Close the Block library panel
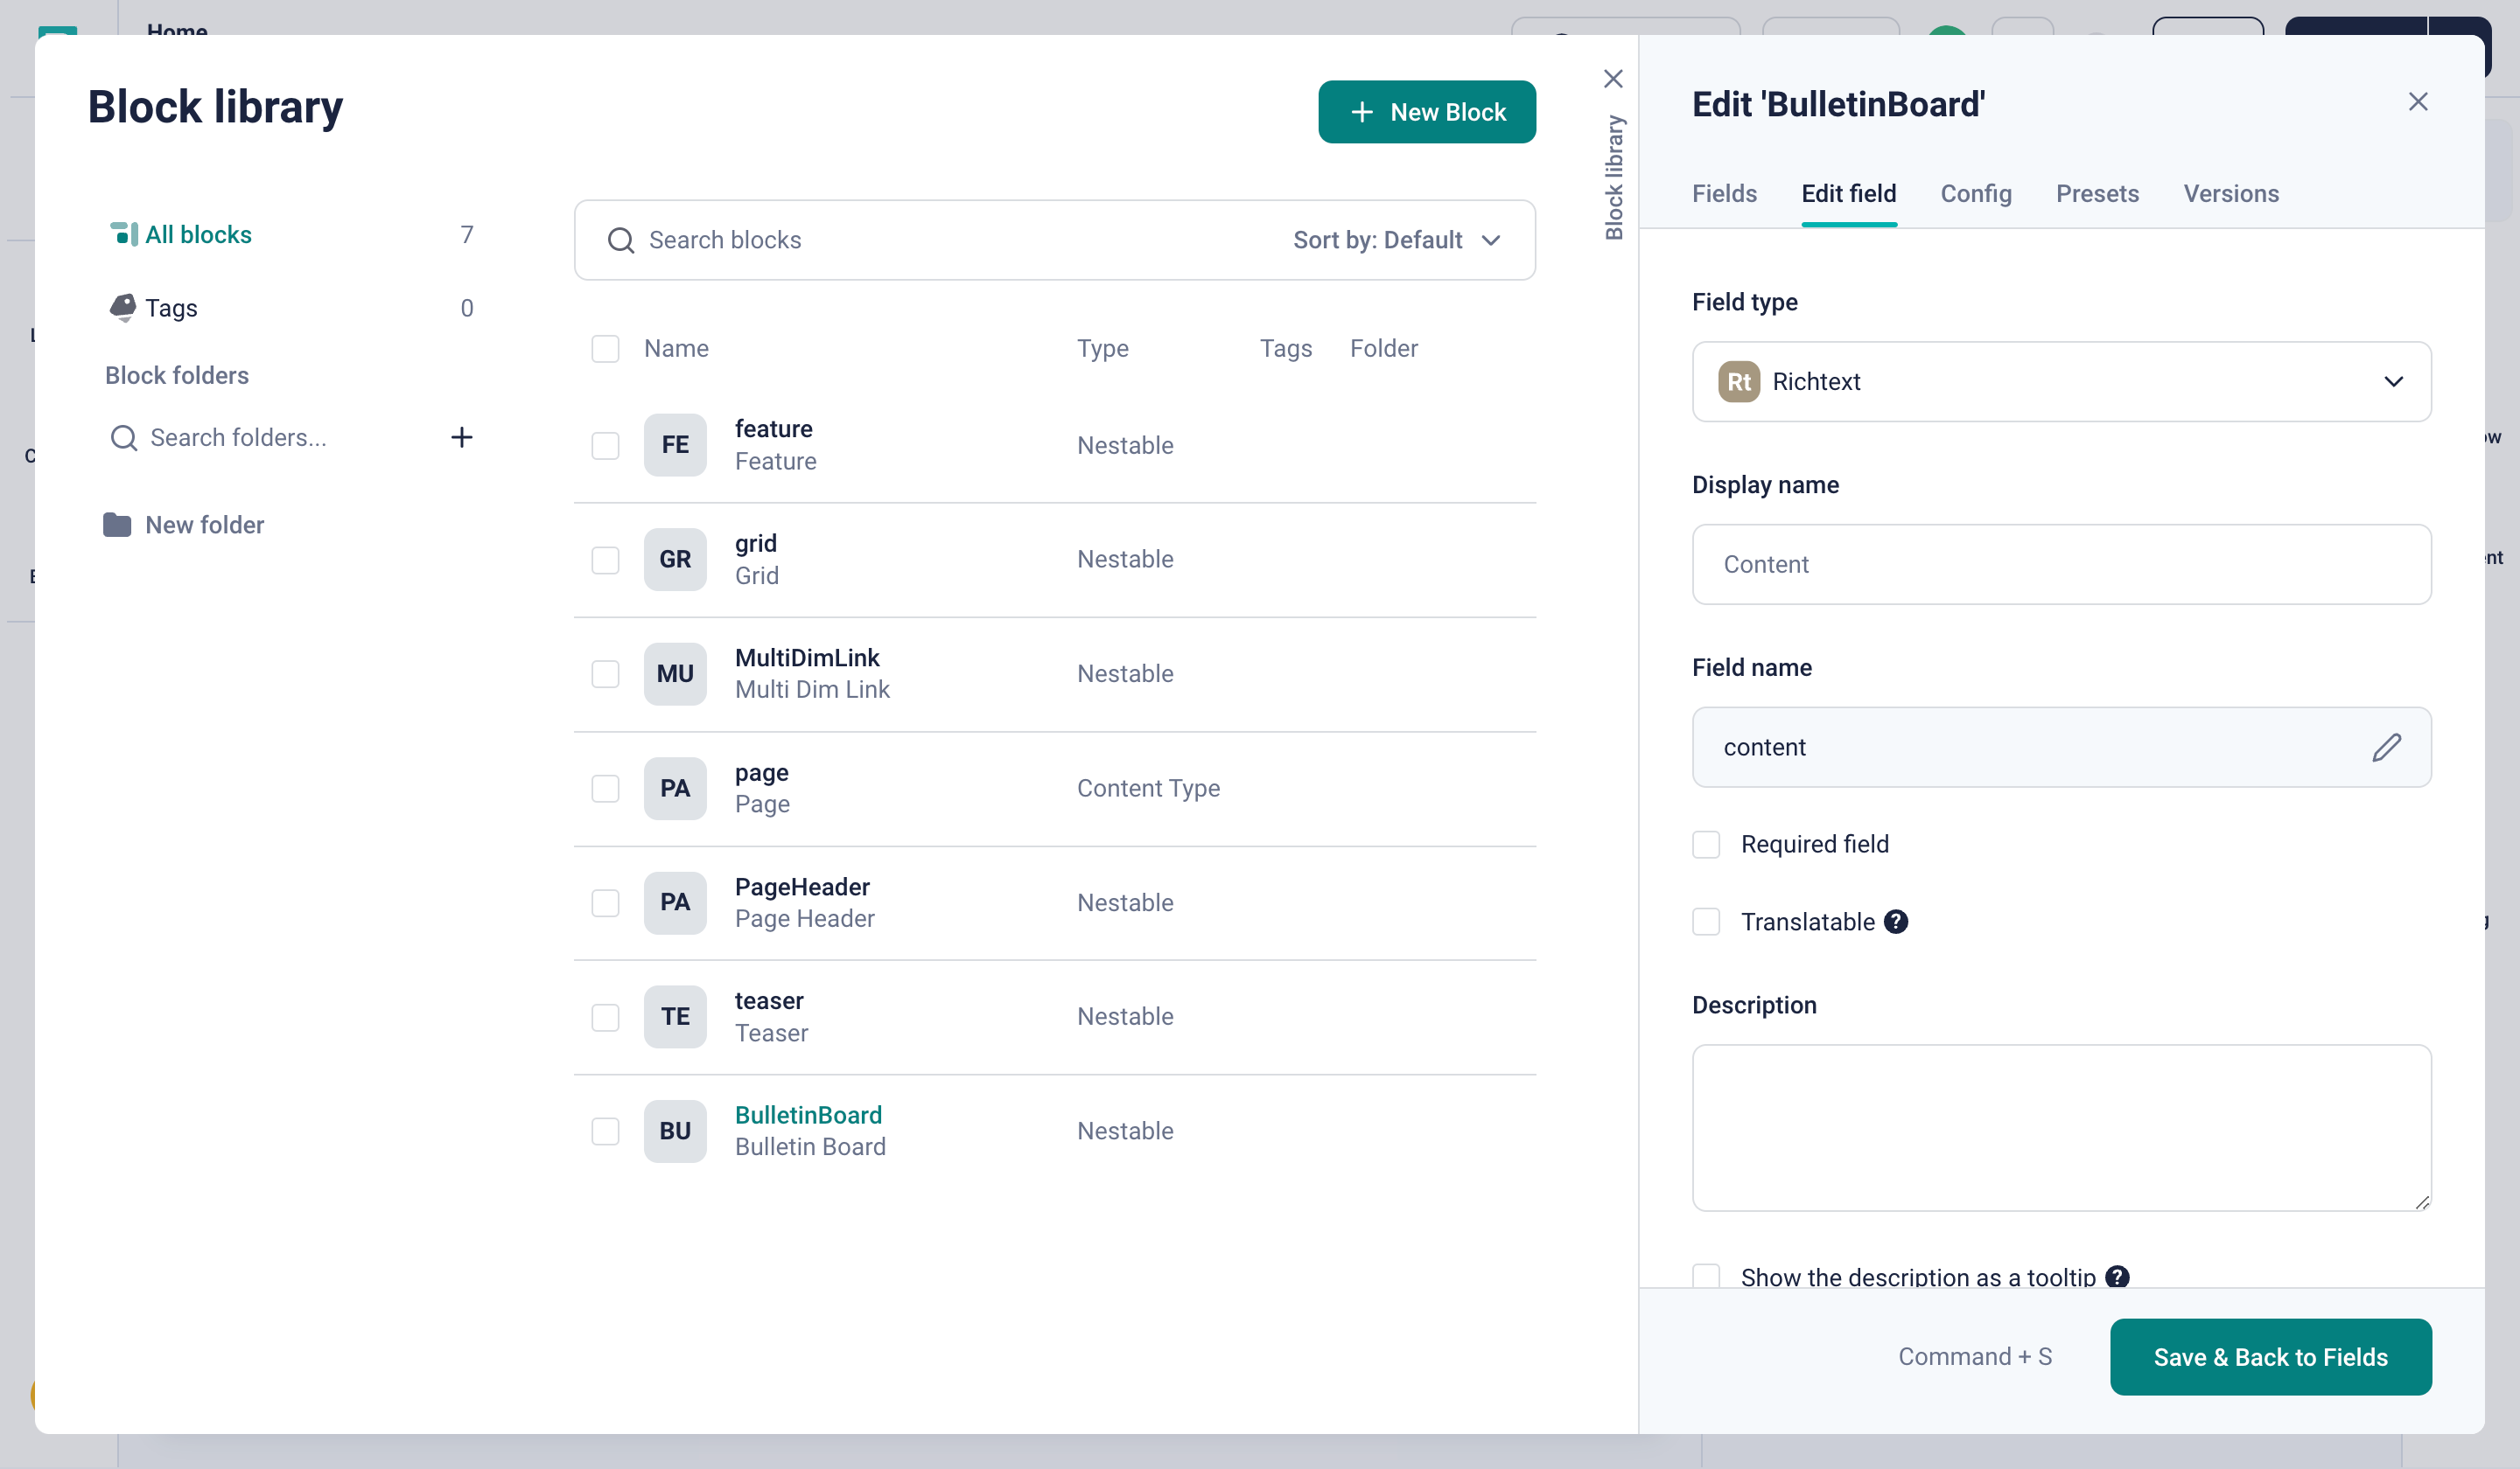The image size is (2520, 1469). tap(1613, 79)
